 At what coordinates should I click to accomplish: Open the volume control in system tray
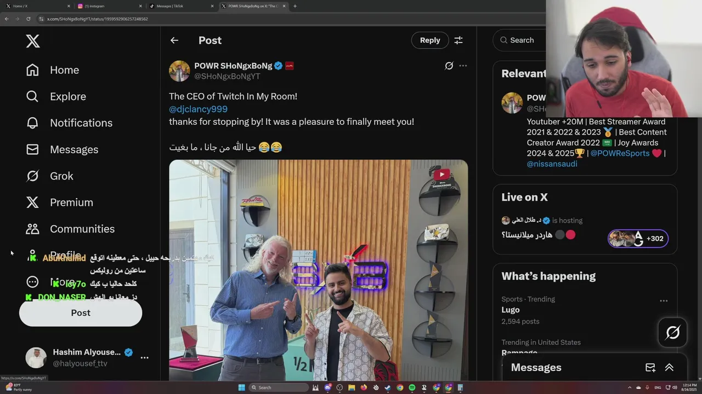coord(675,387)
